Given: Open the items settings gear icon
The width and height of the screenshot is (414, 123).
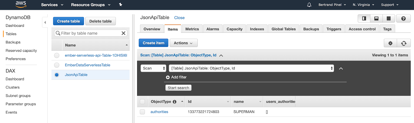Looking at the screenshot, I should (390, 43).
